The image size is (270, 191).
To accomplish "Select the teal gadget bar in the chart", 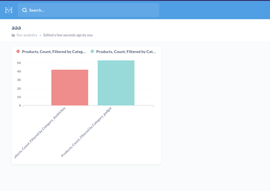I will point(116,83).
